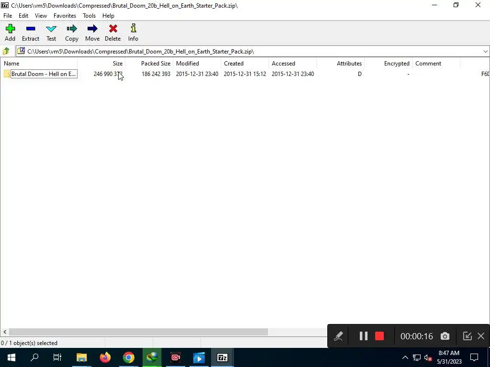Viewport: 490px width, 367px height.
Task: Click the red Delete icon
Action: [113, 32]
